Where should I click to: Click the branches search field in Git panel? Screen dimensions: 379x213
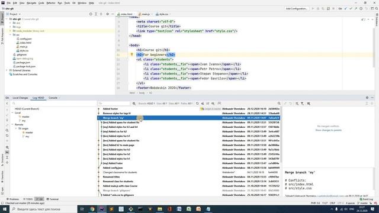pyautogui.click(x=54, y=104)
